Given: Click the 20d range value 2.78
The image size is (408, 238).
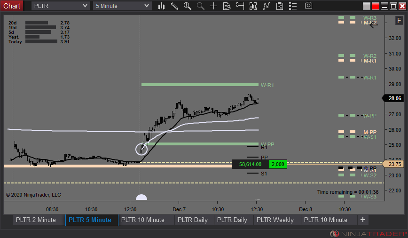Looking at the screenshot, I should click(65, 23).
